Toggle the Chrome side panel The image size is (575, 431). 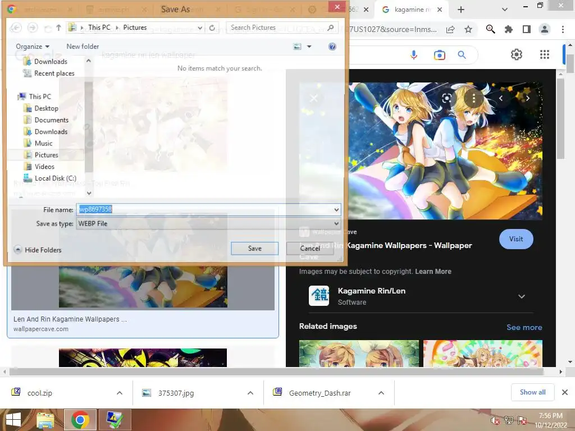coord(527,29)
